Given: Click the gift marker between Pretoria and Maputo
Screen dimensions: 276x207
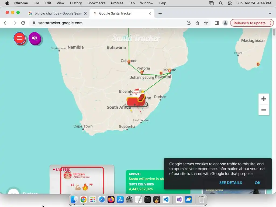Looking at the screenshot, I should click(x=161, y=73).
